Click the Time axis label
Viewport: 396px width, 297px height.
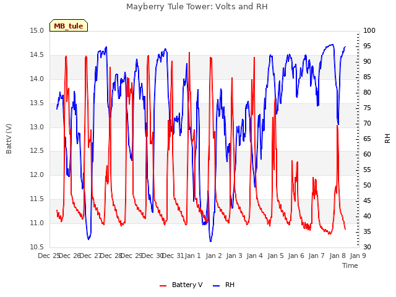350,265
